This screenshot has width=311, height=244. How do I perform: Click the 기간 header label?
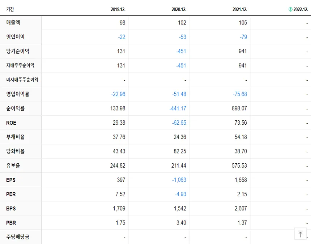click(x=10, y=9)
